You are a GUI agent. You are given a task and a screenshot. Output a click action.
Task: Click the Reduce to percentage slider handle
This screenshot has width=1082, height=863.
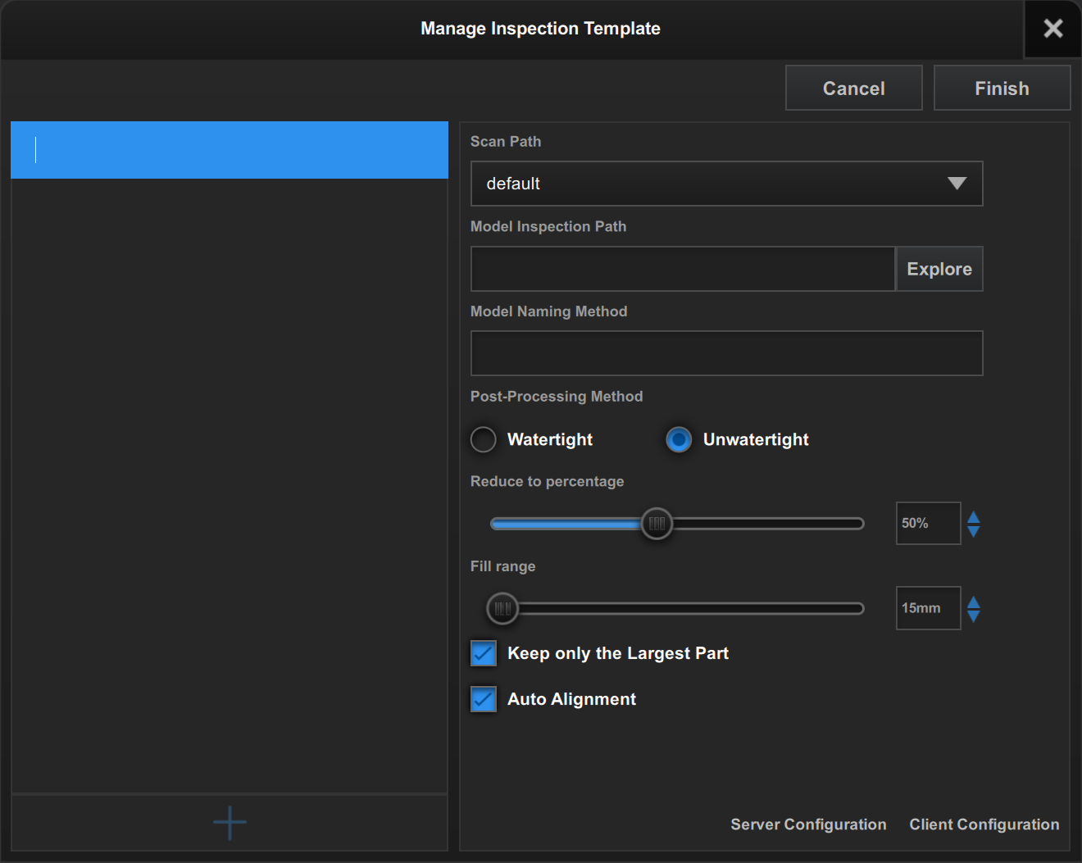[657, 524]
